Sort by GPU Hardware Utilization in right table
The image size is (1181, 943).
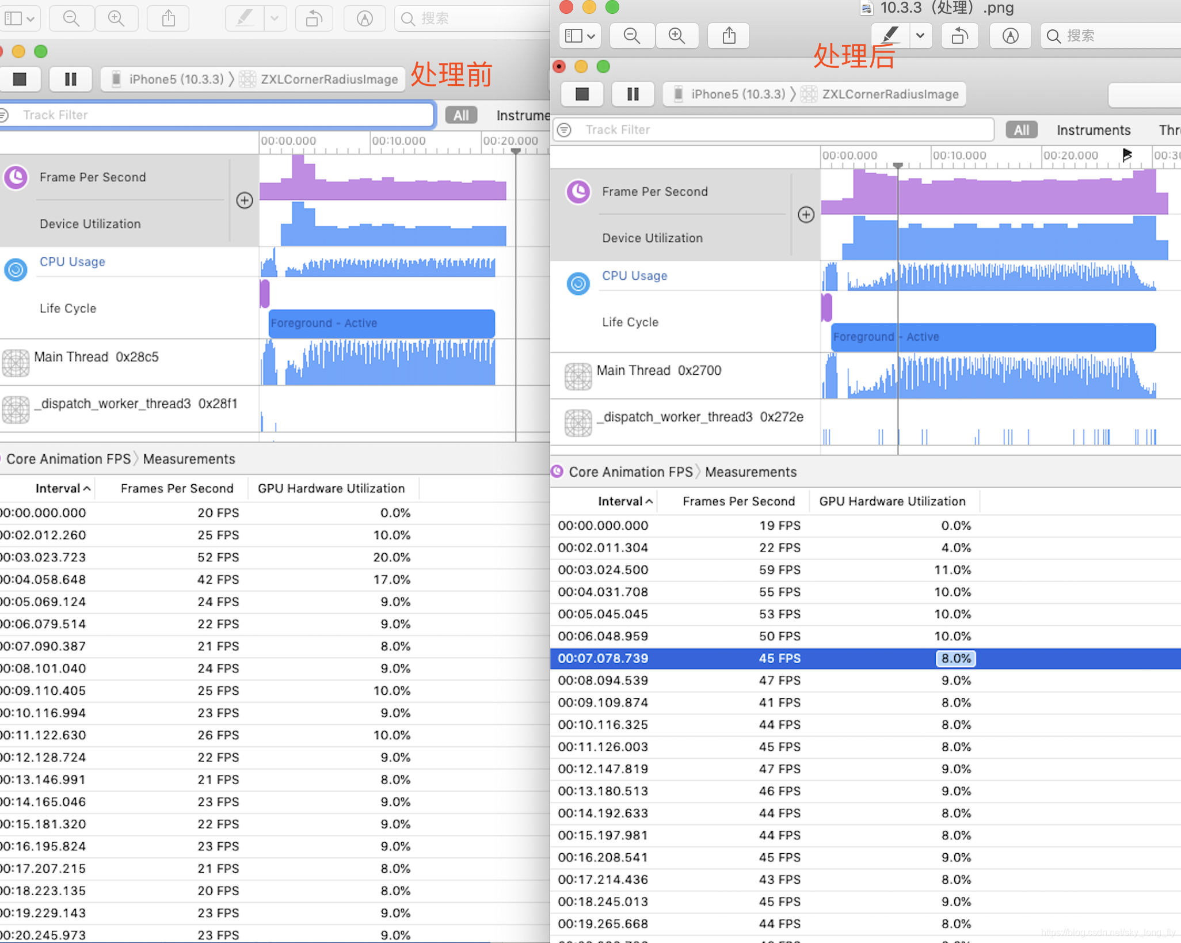(892, 501)
